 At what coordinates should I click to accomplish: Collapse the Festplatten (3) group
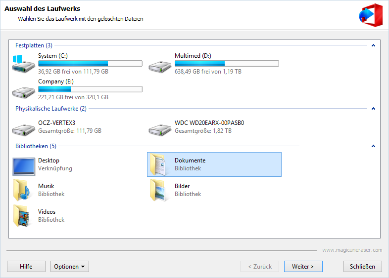pos(373,45)
